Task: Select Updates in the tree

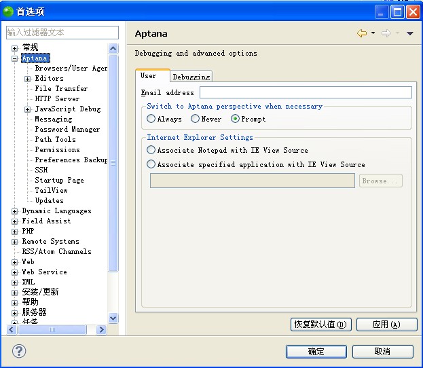Action: click(x=49, y=200)
